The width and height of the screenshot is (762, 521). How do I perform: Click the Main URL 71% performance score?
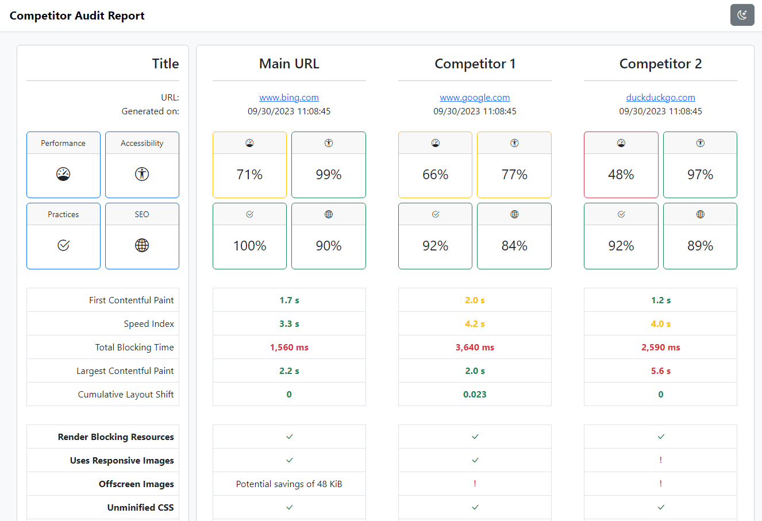click(x=249, y=175)
